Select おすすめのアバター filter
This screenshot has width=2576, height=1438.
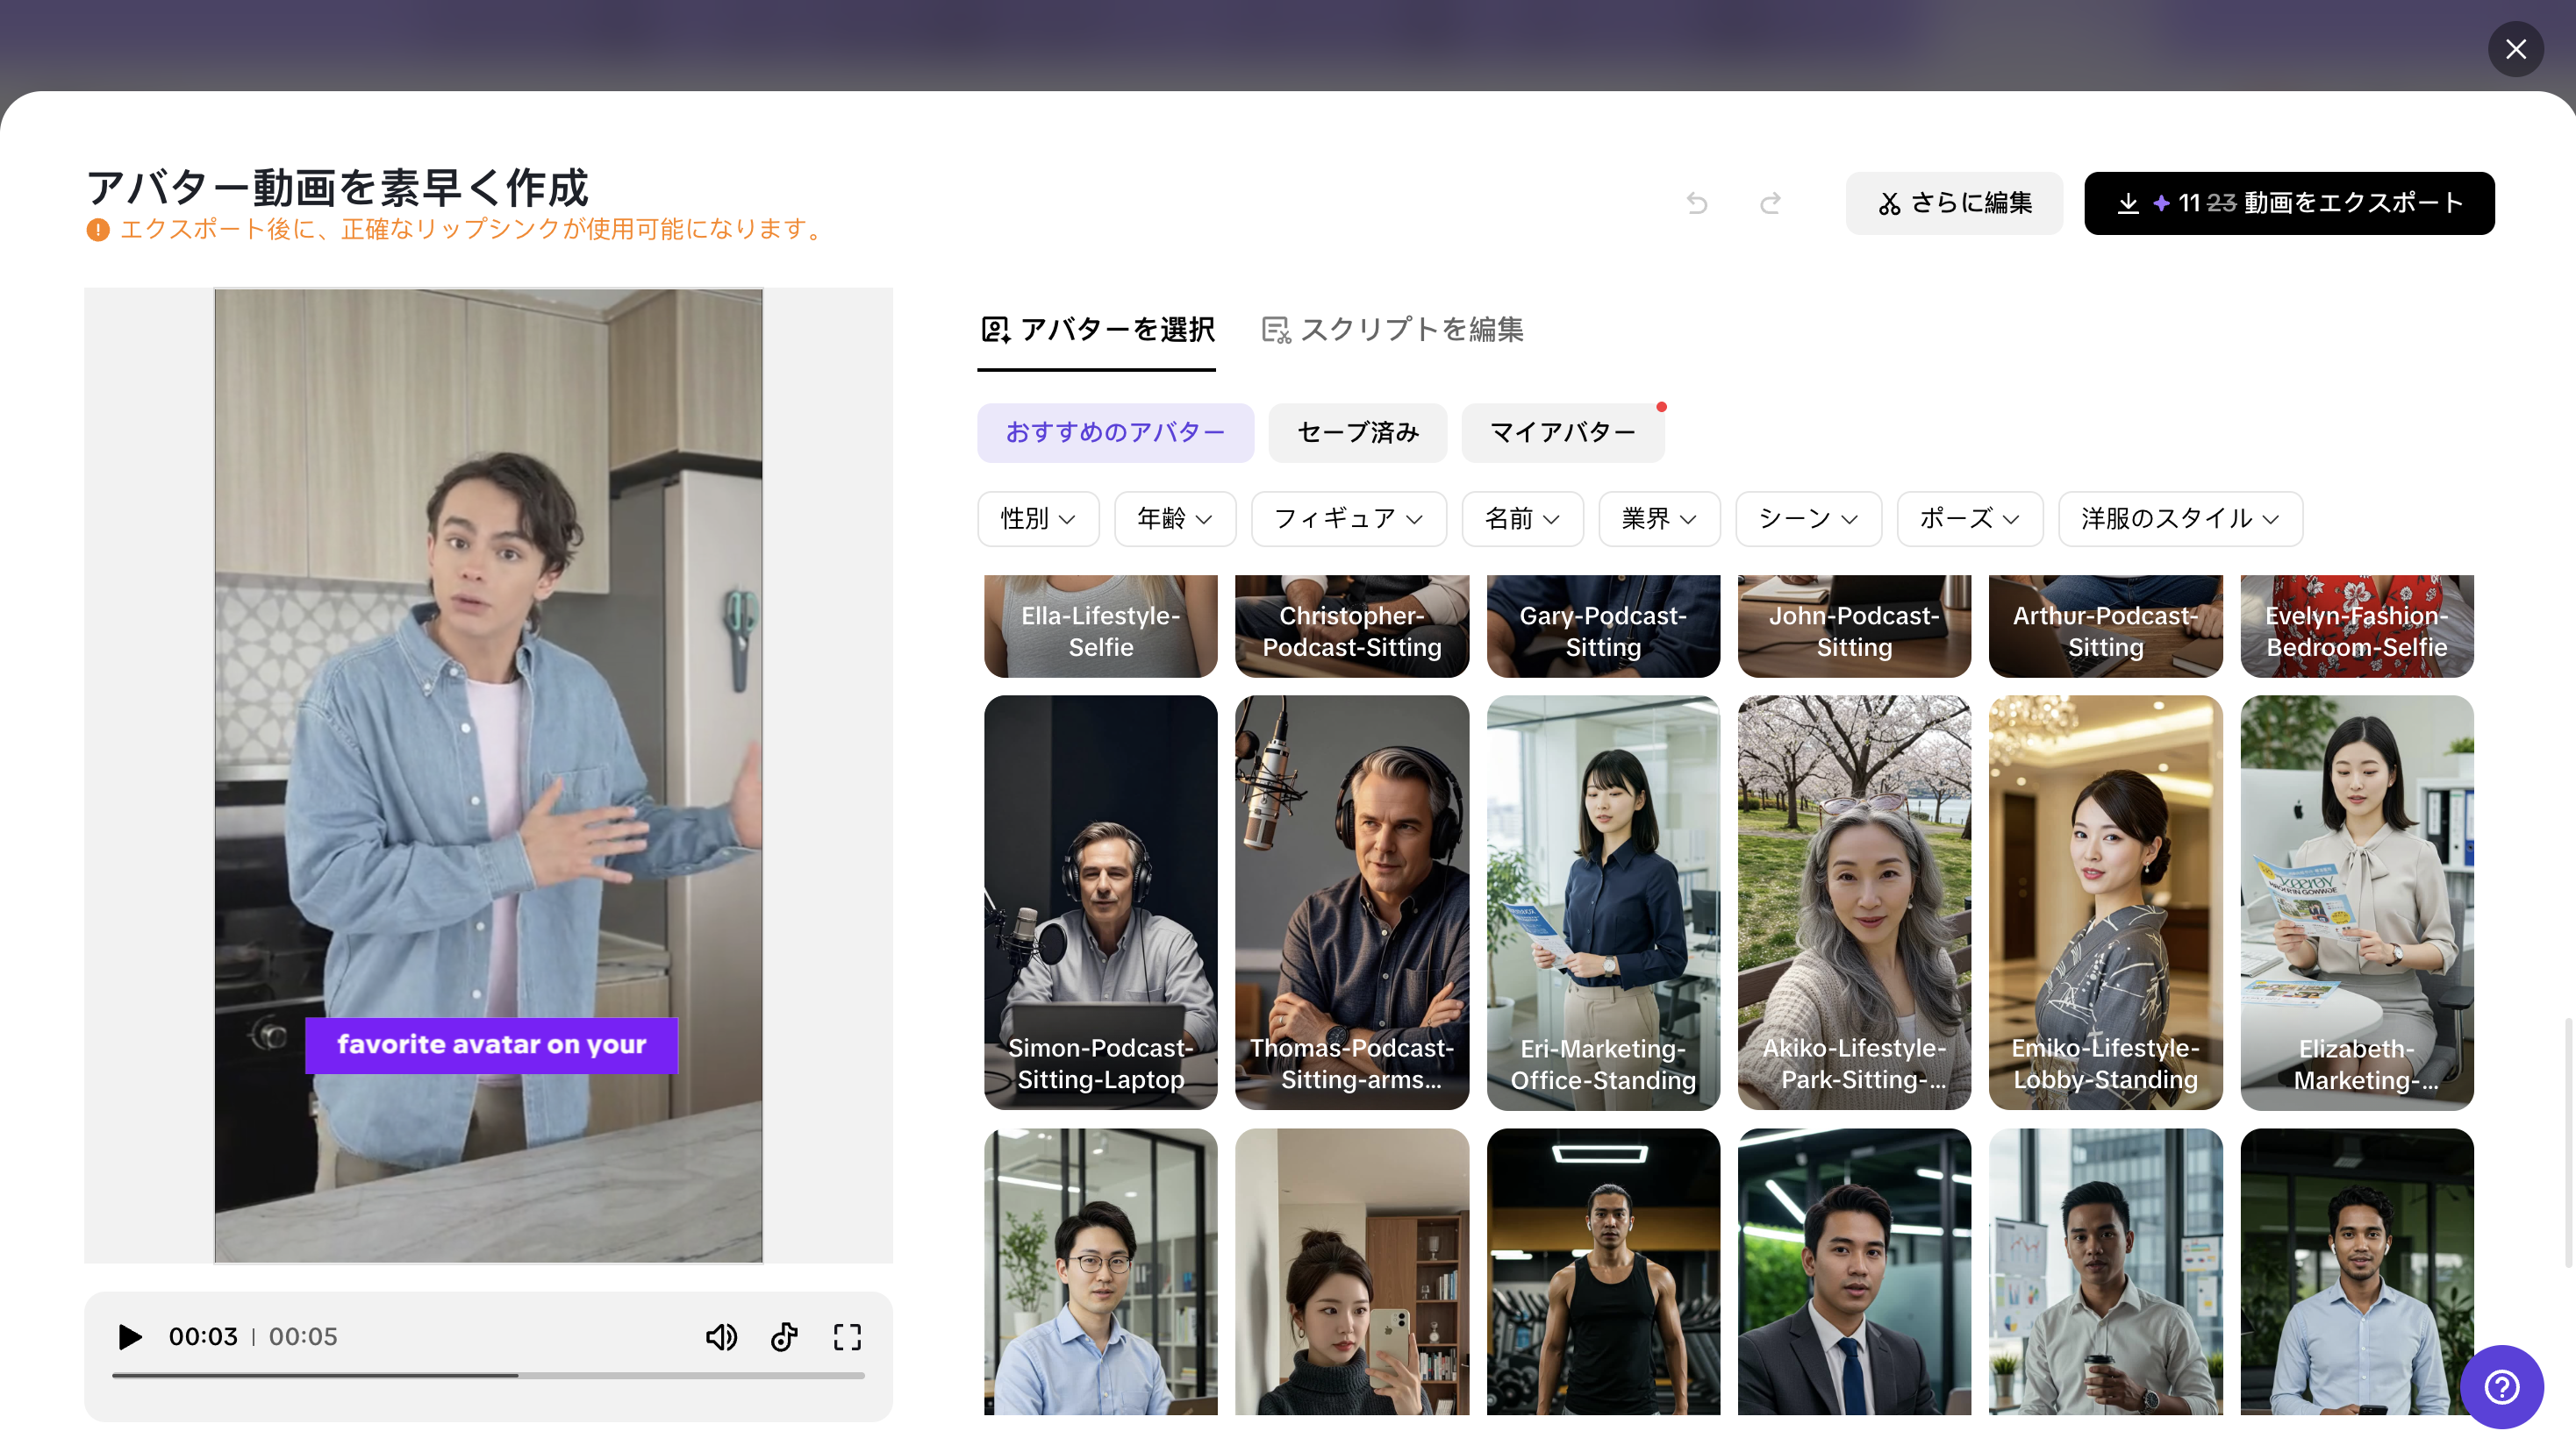(1115, 432)
